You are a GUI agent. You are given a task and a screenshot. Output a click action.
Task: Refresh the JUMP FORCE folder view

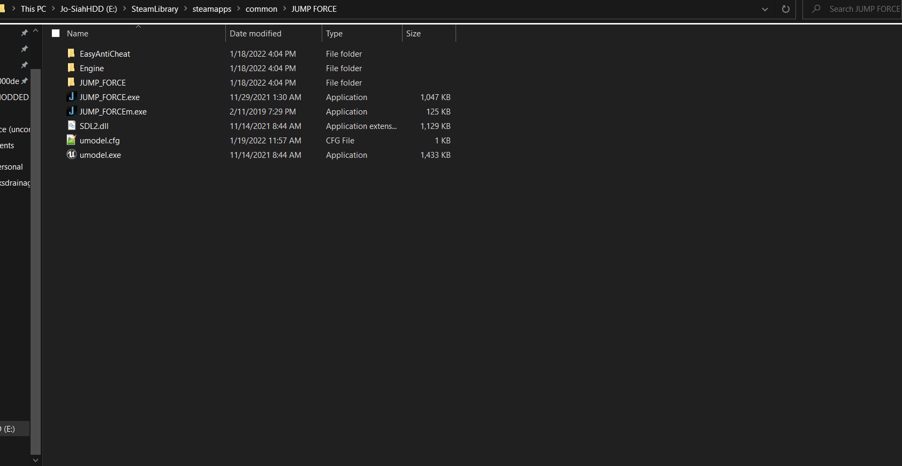(785, 9)
